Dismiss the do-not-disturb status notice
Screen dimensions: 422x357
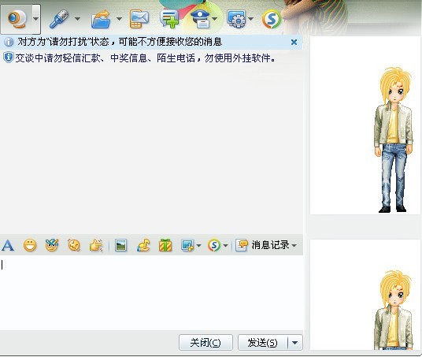(294, 42)
